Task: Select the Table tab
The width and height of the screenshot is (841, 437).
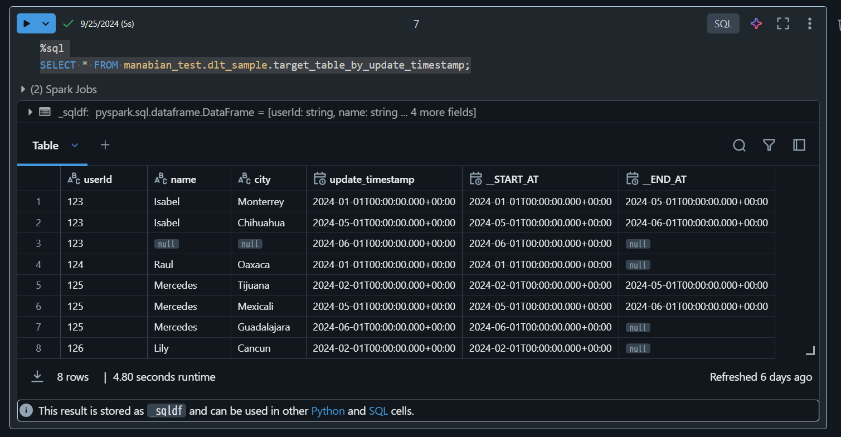Action: point(45,145)
